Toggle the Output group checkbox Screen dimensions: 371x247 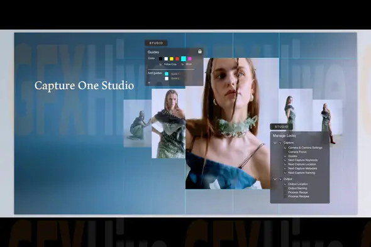[x=280, y=179]
